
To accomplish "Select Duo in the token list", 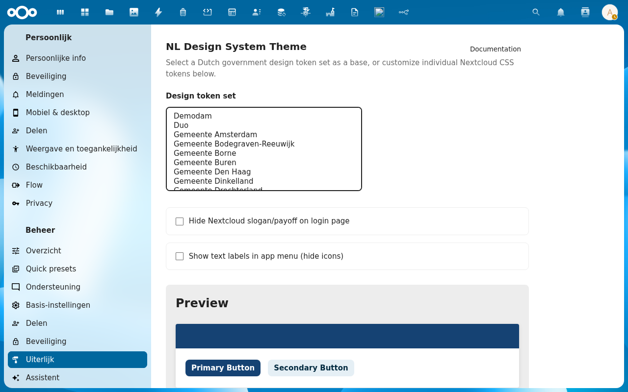I will click(263, 125).
